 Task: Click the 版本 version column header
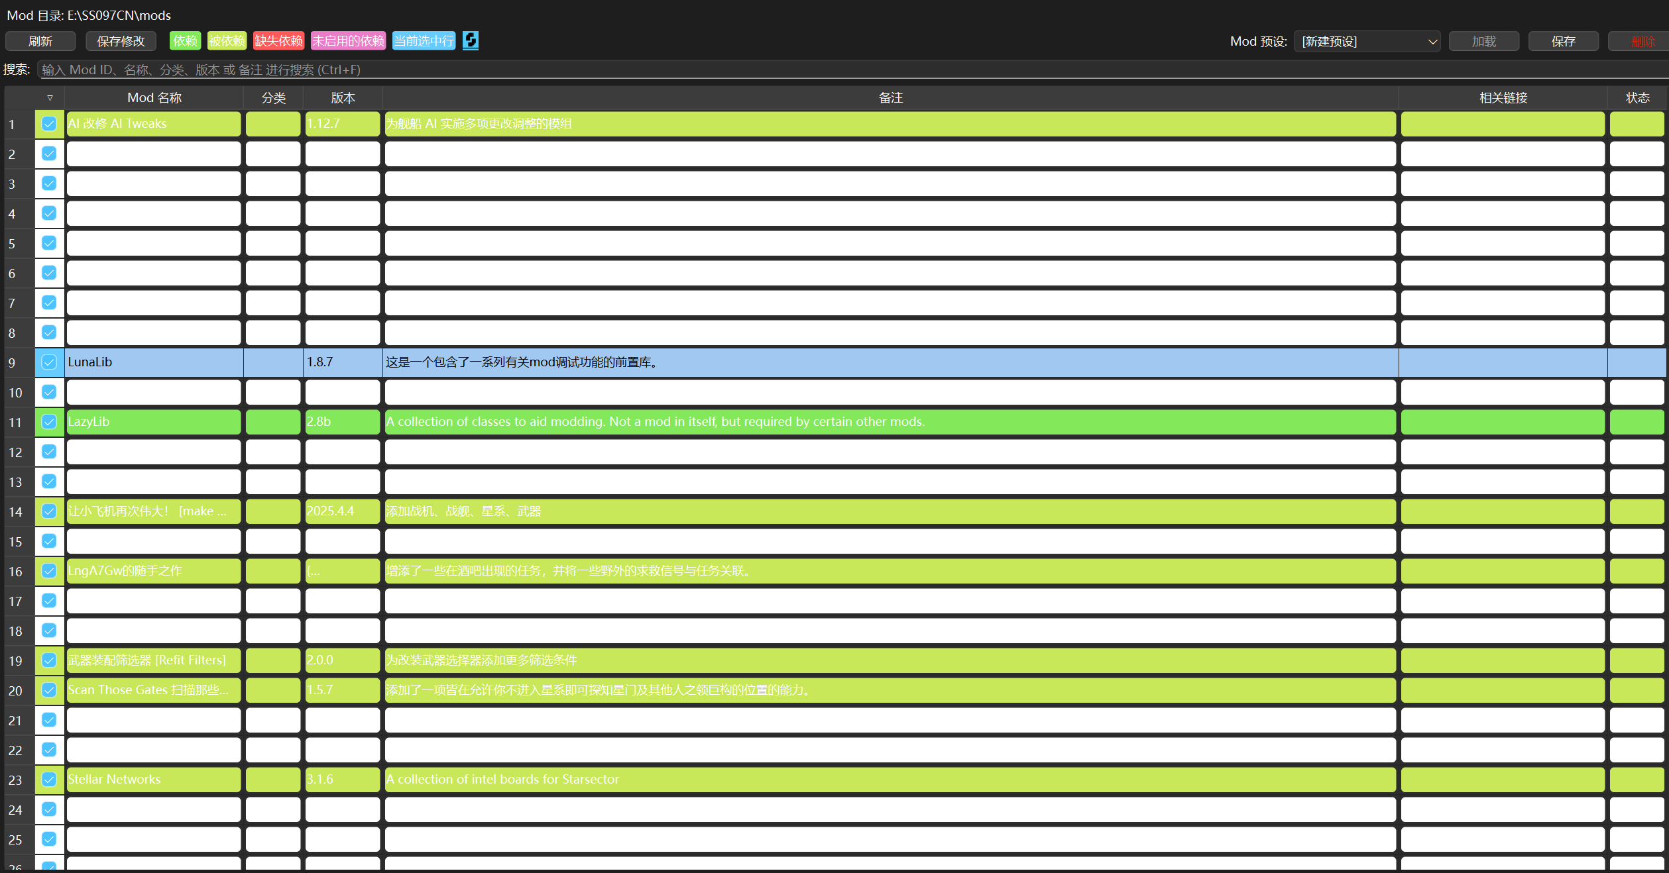click(x=343, y=98)
